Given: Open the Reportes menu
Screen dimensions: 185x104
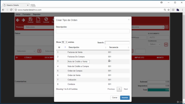Looking at the screenshot, I should click(x=37, y=14).
